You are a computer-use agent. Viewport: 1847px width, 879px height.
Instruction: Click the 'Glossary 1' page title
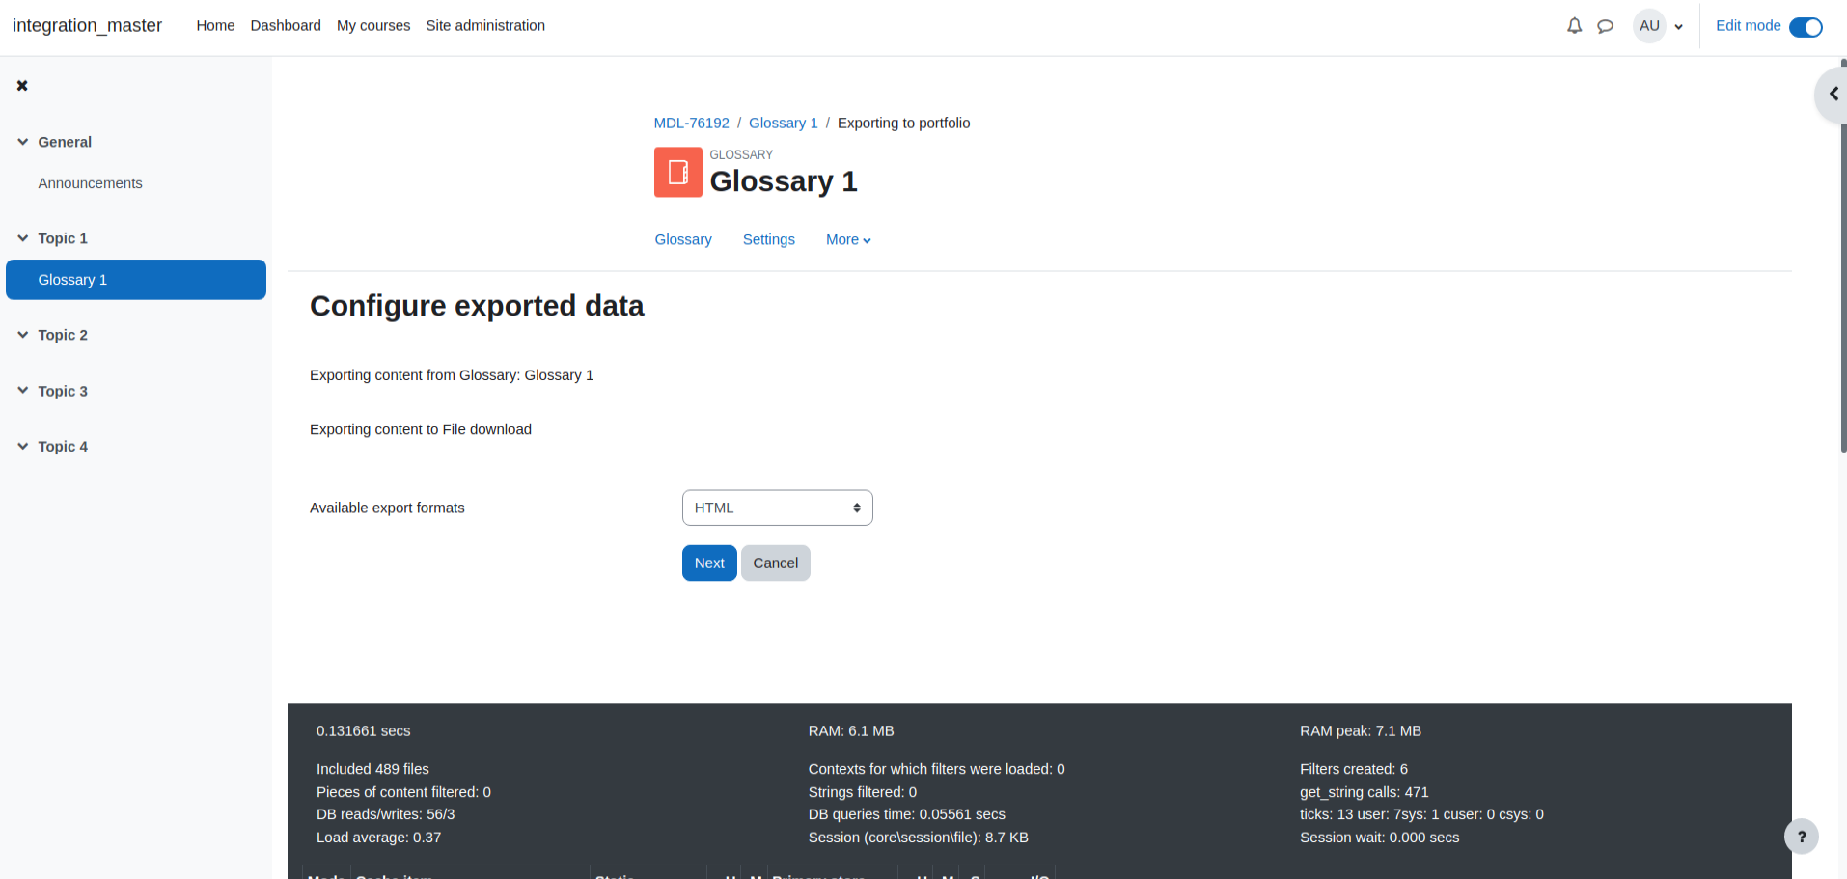tap(784, 181)
